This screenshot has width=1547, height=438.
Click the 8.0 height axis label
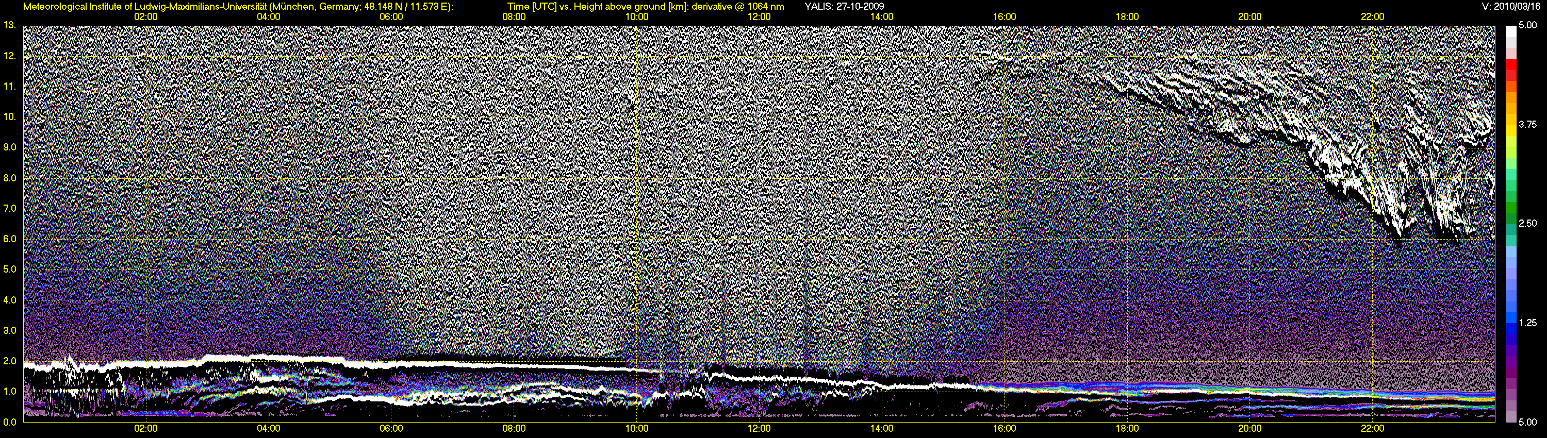[10, 178]
